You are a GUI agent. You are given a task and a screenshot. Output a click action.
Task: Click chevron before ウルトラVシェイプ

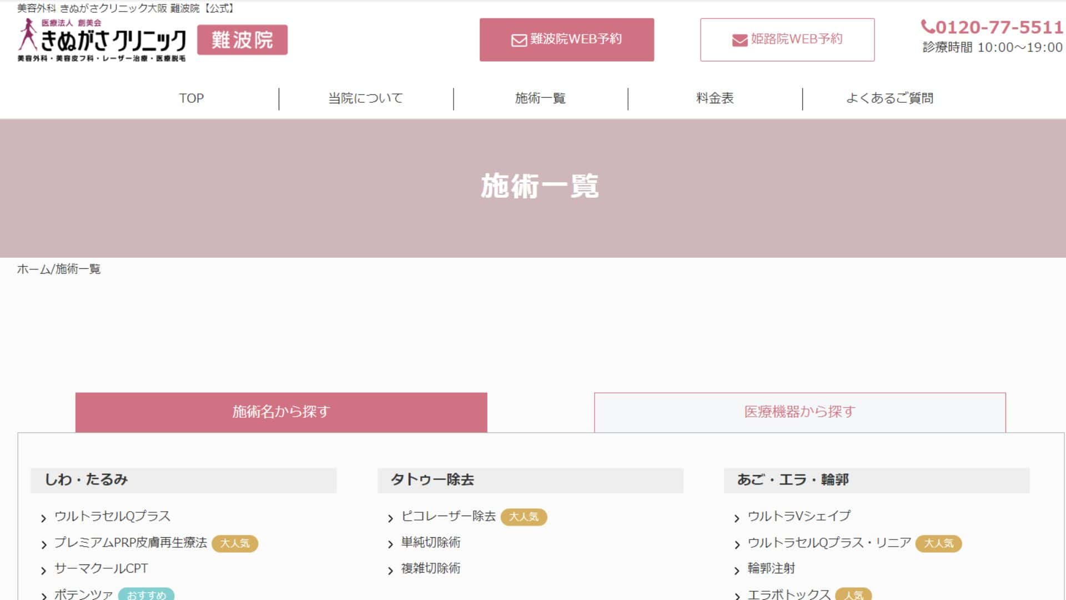(737, 519)
